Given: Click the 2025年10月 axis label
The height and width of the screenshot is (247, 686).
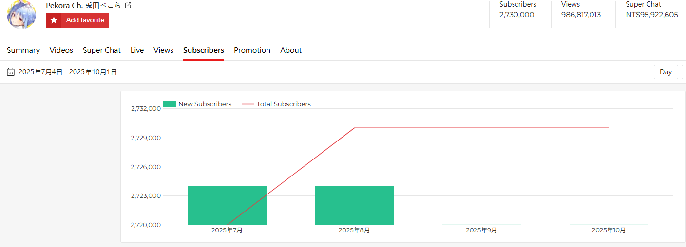Looking at the screenshot, I should (609, 230).
